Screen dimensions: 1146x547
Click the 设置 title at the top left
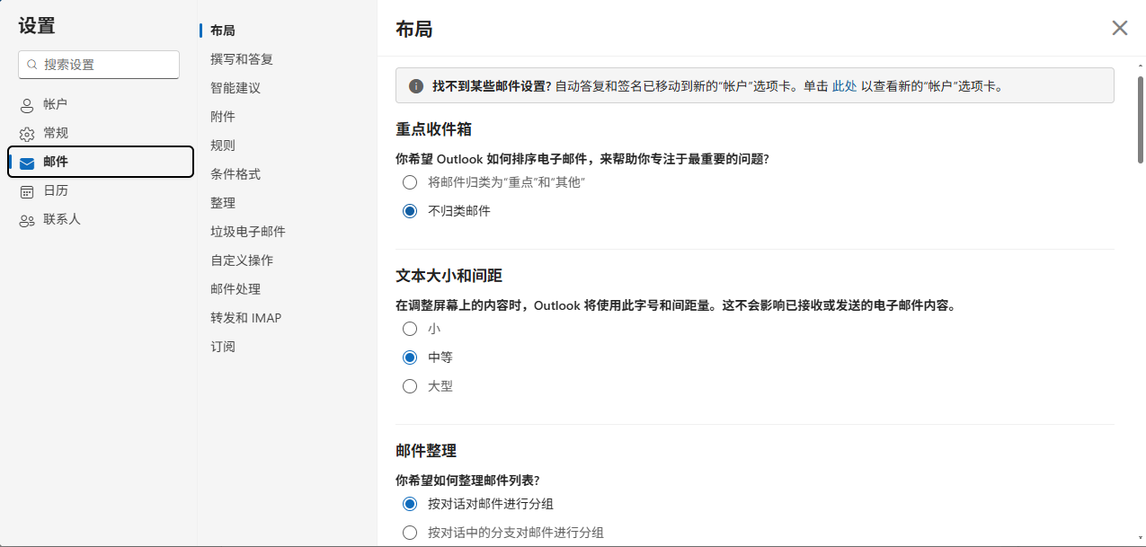pos(37,26)
